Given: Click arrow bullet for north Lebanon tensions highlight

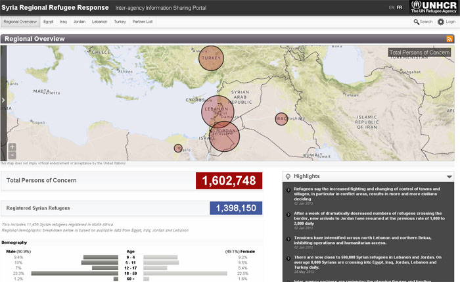Looking at the screenshot, I should [x=288, y=239].
